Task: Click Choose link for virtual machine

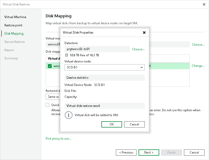Action: click(x=198, y=45)
